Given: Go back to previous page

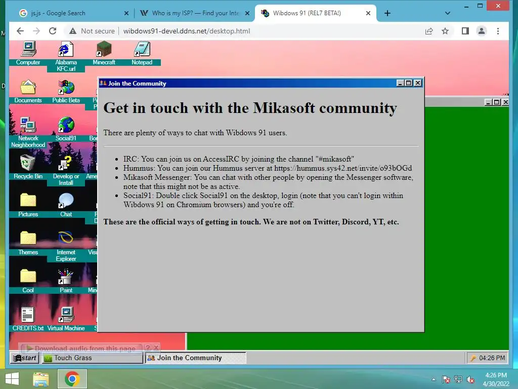Looking at the screenshot, I should pyautogui.click(x=20, y=31).
